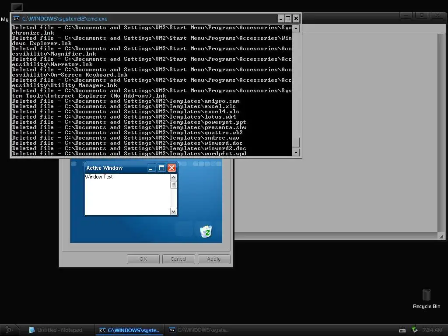Click the cmd vertical scrollbar thumb

click(x=296, y=142)
